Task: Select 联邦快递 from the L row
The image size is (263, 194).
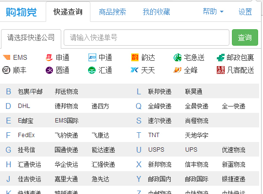Action: coord(159,91)
